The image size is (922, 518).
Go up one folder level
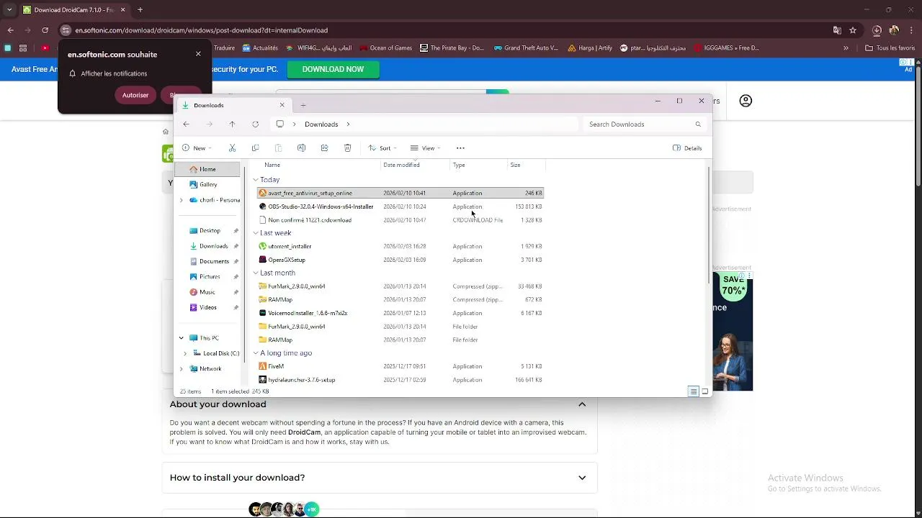[x=232, y=124]
